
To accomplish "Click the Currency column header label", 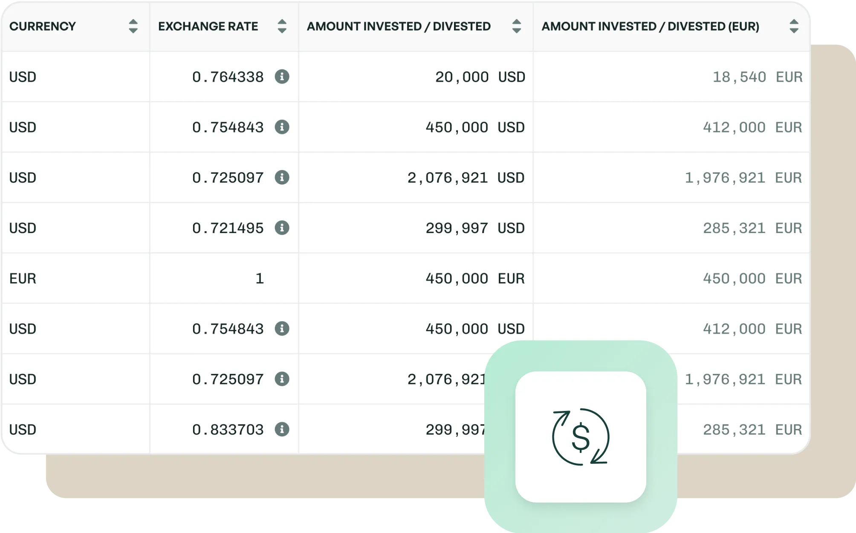I will coord(43,26).
